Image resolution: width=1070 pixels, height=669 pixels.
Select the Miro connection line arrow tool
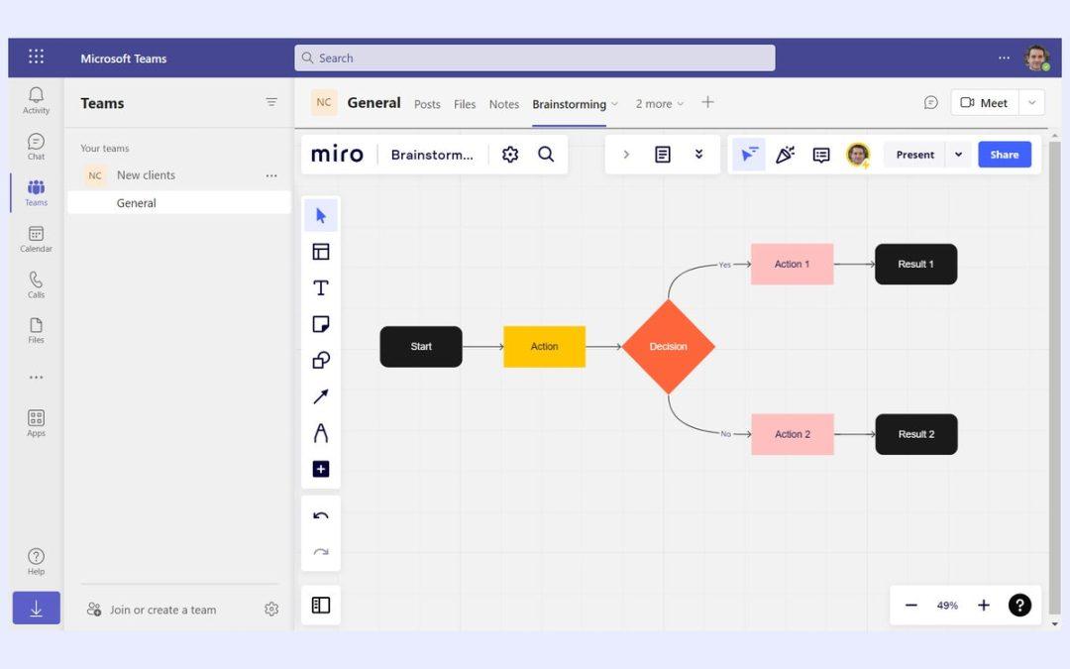(321, 396)
